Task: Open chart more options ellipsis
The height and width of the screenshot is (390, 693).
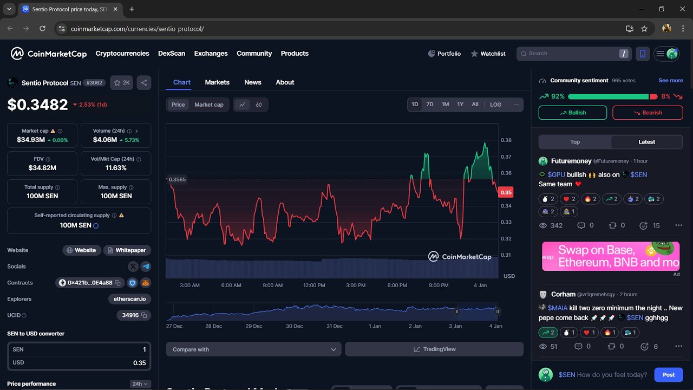Action: [x=516, y=105]
